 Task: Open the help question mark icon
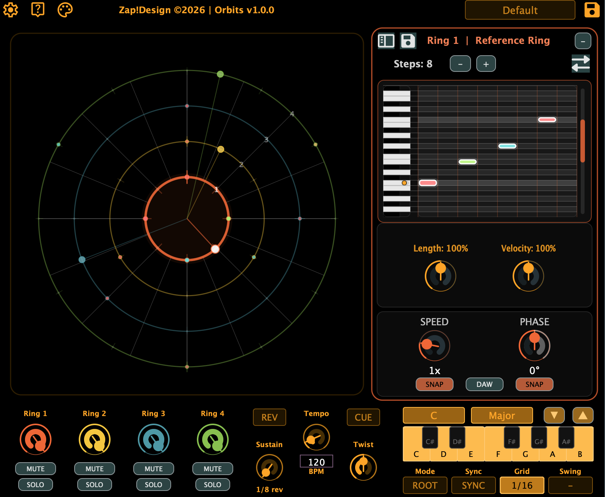(x=37, y=10)
